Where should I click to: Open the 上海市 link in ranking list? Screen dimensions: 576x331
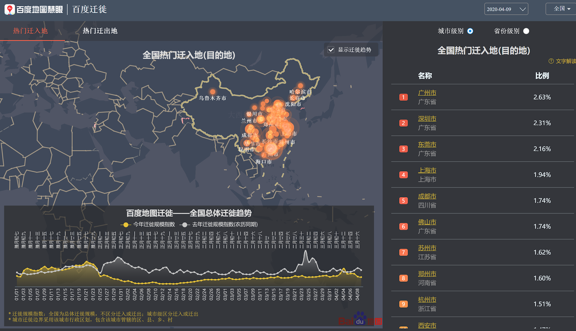(427, 171)
